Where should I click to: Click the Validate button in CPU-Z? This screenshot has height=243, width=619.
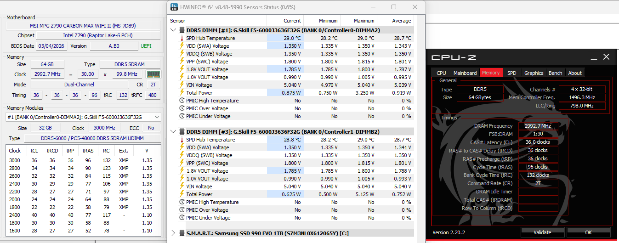(542, 232)
